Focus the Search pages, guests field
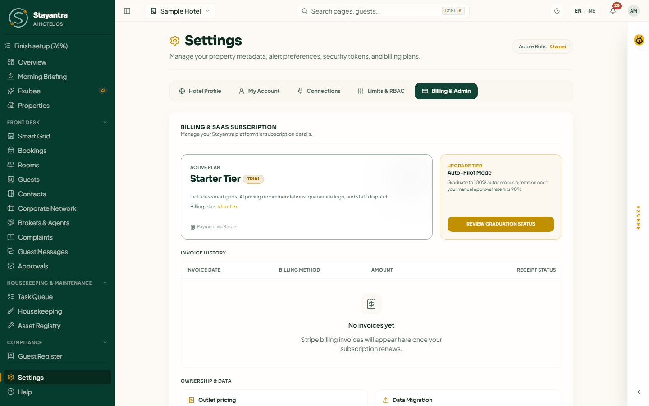649x406 pixels. point(383,11)
